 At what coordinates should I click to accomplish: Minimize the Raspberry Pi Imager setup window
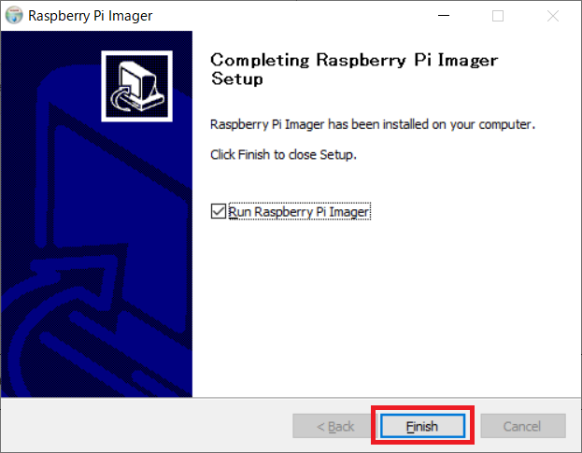click(444, 16)
